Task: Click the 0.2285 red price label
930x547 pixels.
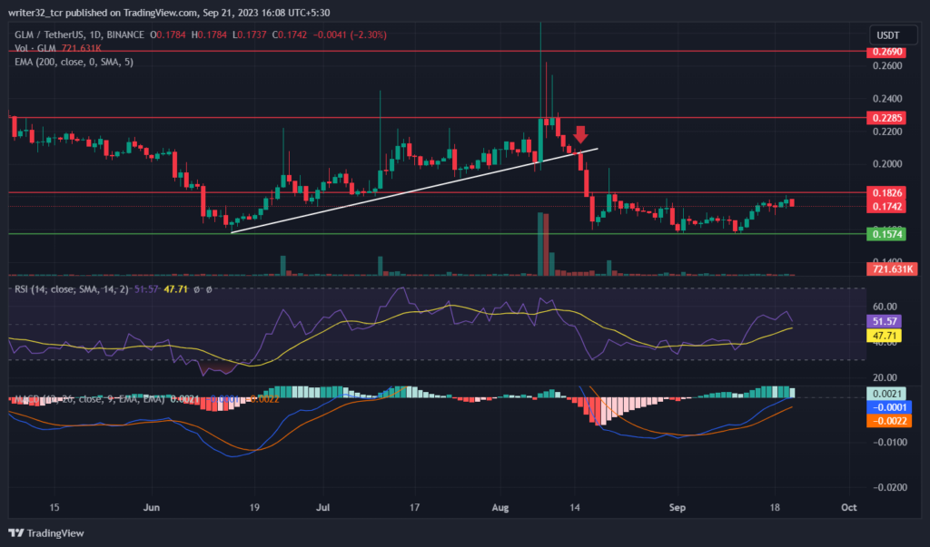Action: coord(887,118)
